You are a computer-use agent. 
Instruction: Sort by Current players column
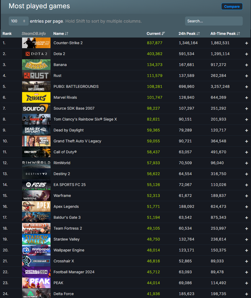pos(156,34)
